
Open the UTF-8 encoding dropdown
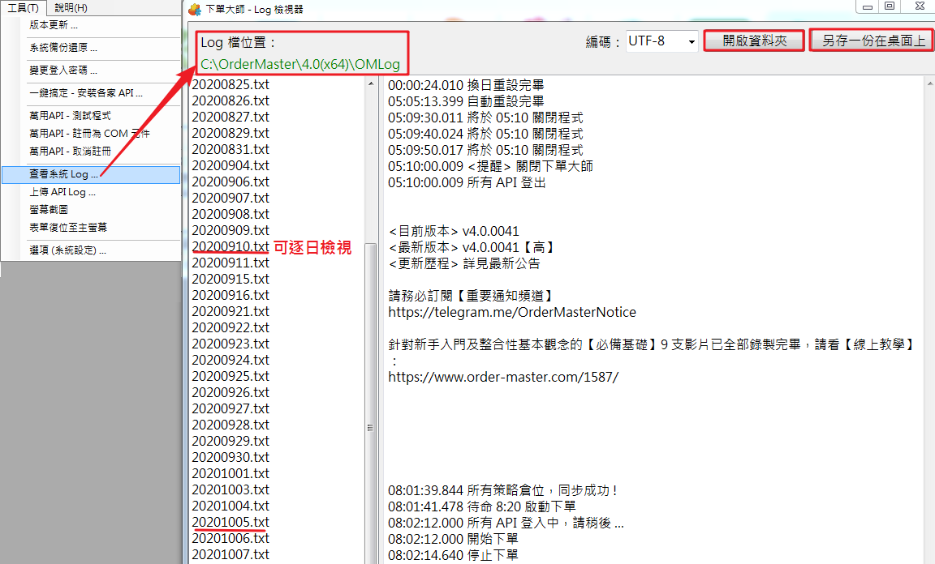(x=662, y=41)
